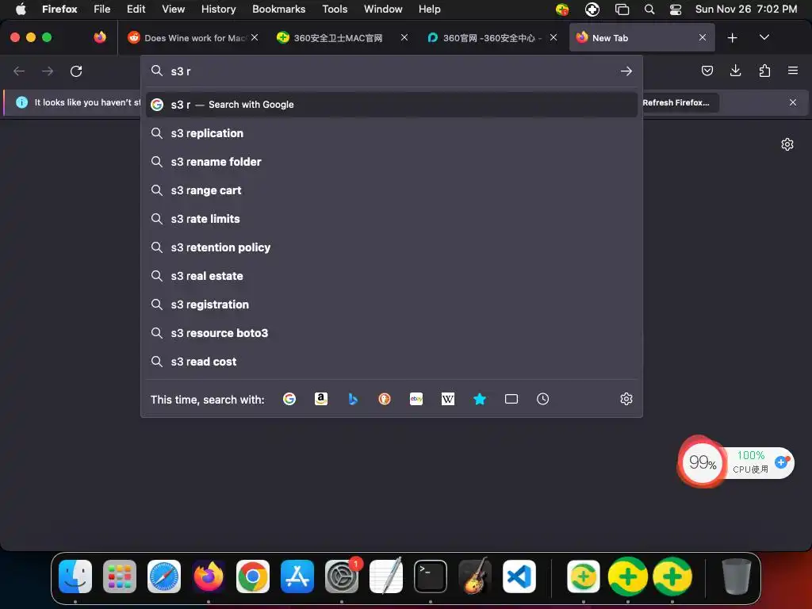Image resolution: width=812 pixels, height=609 pixels.
Task: Choose suggestion s3 resource boto3
Action: 392,333
